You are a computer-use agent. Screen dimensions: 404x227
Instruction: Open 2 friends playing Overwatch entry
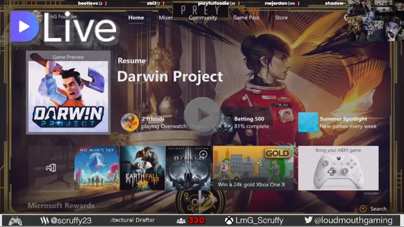tap(164, 122)
